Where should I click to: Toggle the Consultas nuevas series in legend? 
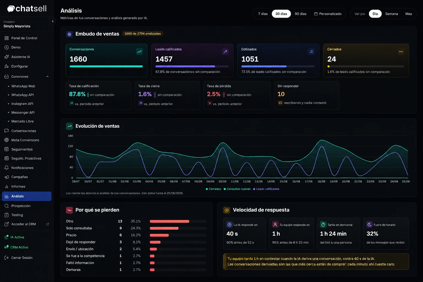click(x=237, y=189)
